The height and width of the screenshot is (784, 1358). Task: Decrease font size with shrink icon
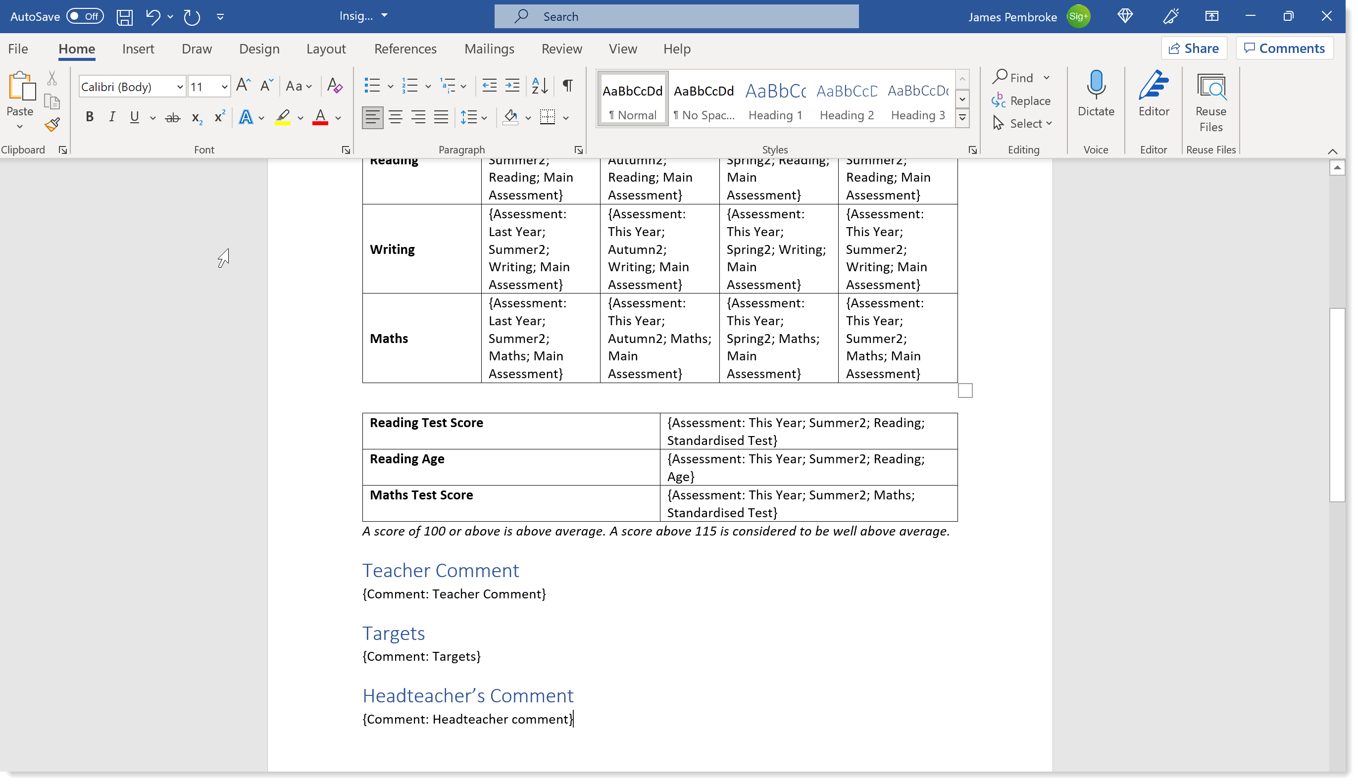click(x=266, y=86)
